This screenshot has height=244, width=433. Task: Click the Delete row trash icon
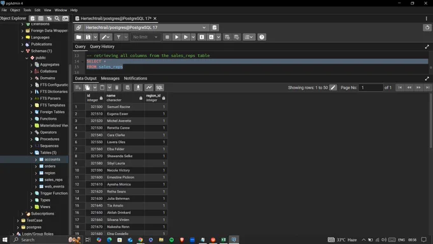pyautogui.click(x=117, y=87)
